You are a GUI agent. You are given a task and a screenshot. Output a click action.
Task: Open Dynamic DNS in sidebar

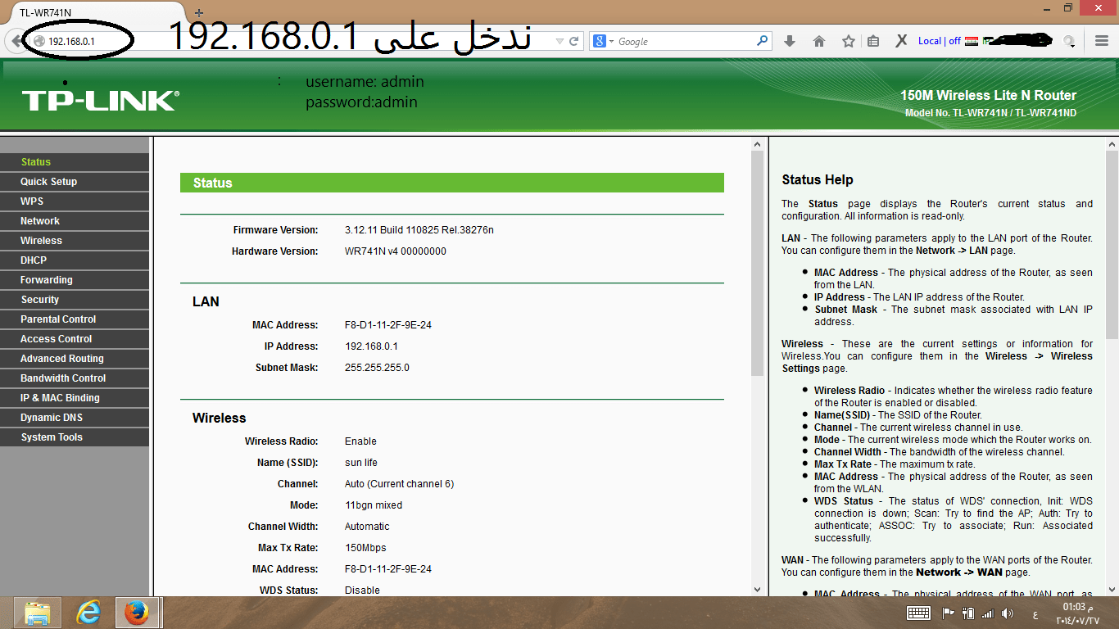[x=75, y=418]
